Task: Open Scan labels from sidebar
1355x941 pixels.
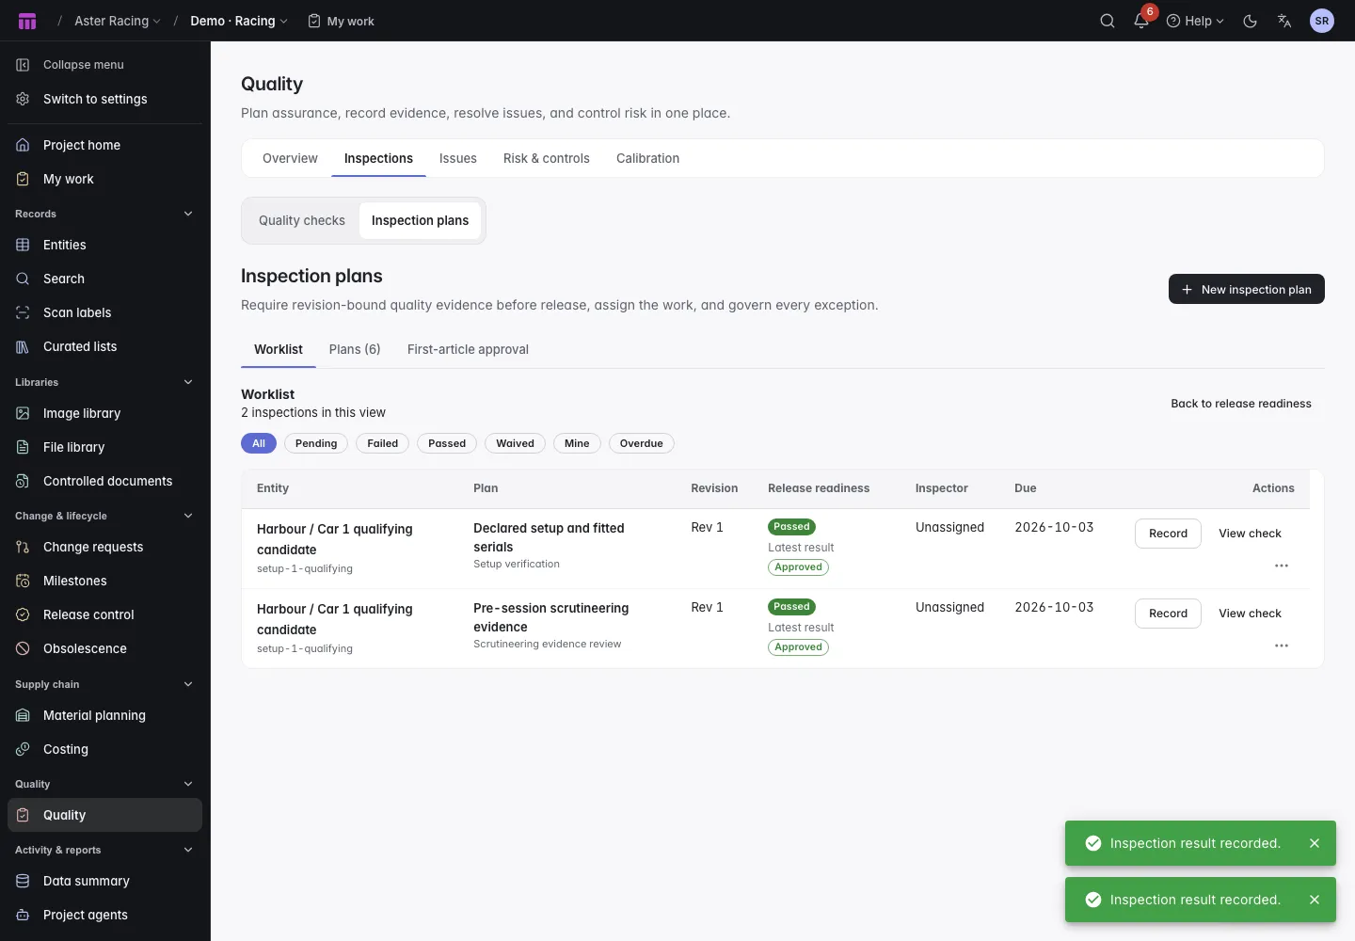Action: coord(104,312)
